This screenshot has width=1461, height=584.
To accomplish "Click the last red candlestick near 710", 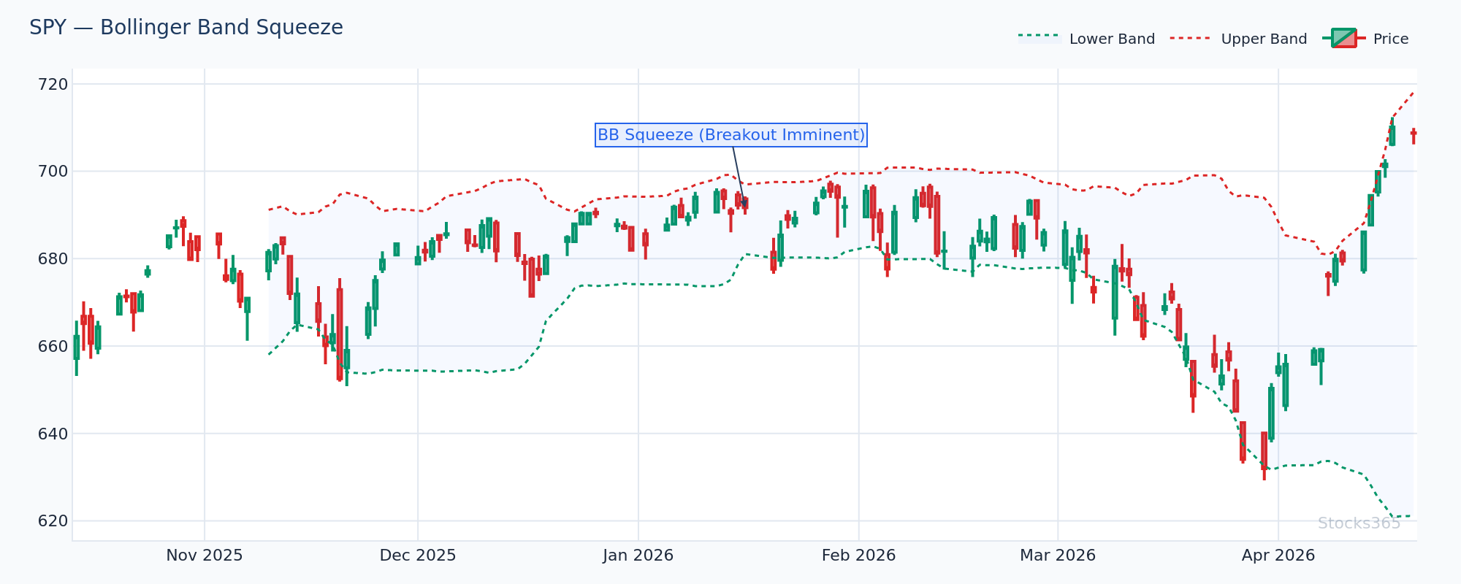I will coord(1414,136).
